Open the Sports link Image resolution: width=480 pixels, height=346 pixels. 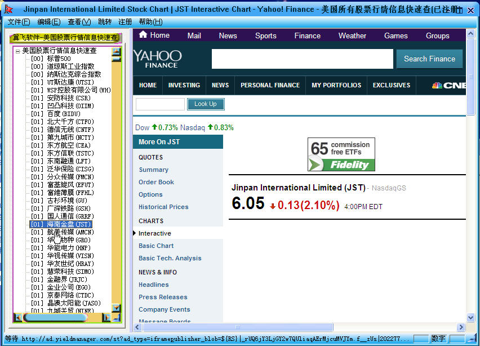click(266, 36)
